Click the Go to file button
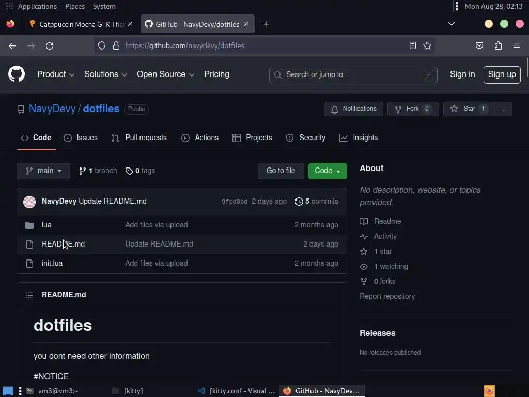 281,171
